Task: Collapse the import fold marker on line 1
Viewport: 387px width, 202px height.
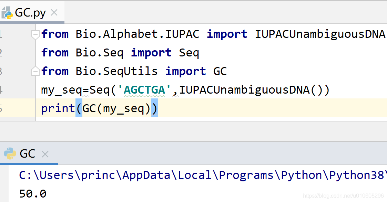Action: (35, 34)
